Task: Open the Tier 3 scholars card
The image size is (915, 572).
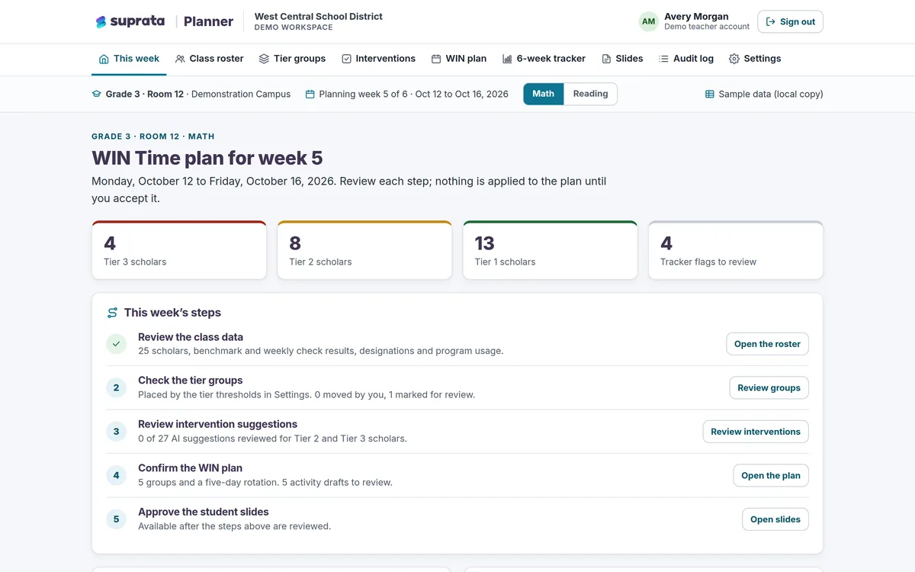Action: pos(179,250)
